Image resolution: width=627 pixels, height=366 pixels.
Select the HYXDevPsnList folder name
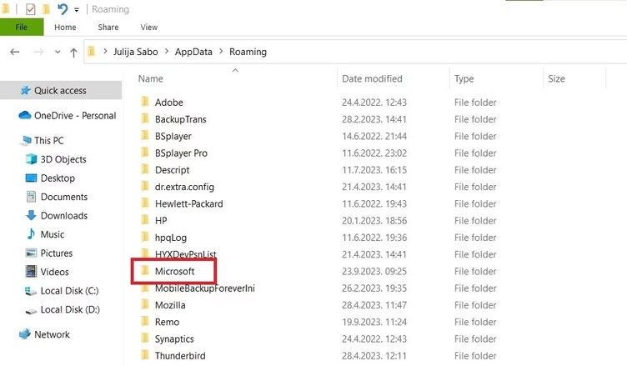[x=186, y=254]
